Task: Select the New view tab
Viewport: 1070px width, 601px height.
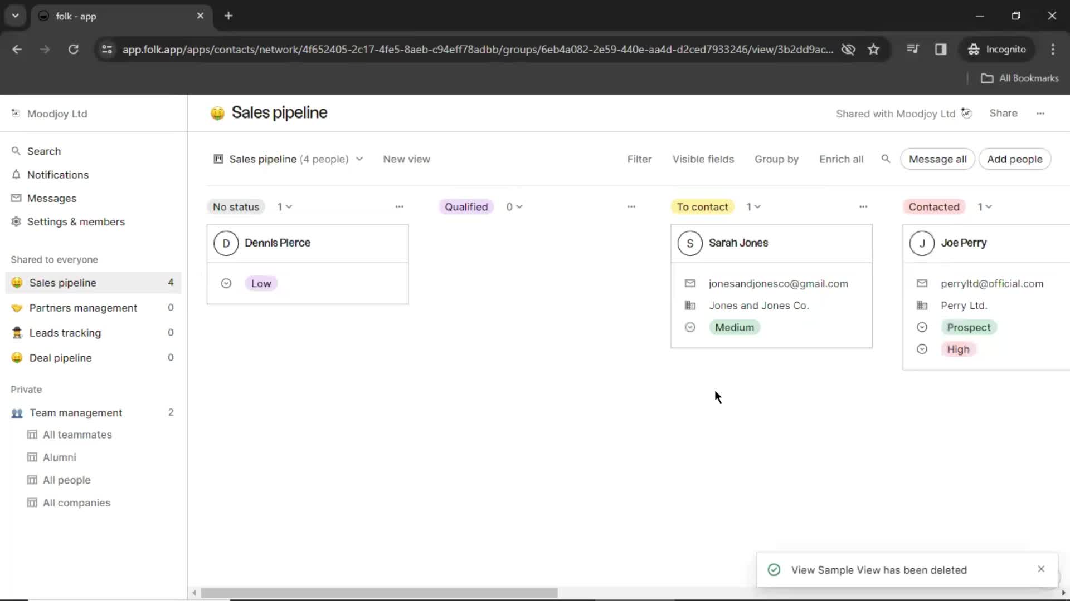Action: (407, 159)
